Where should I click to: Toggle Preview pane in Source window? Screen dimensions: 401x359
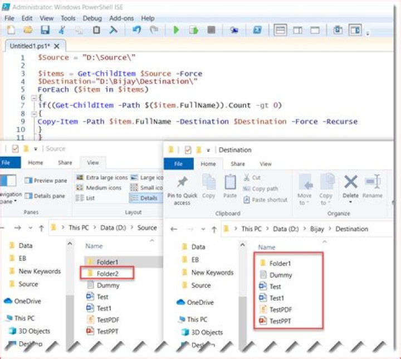[x=46, y=181]
